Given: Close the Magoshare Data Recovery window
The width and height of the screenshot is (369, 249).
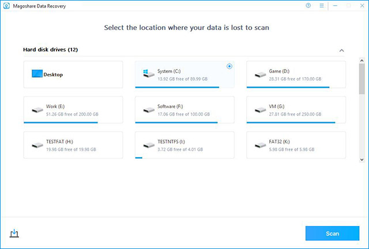Looking at the screenshot, I should pos(362,6).
